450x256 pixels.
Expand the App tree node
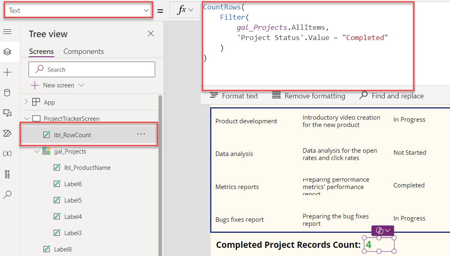point(26,102)
